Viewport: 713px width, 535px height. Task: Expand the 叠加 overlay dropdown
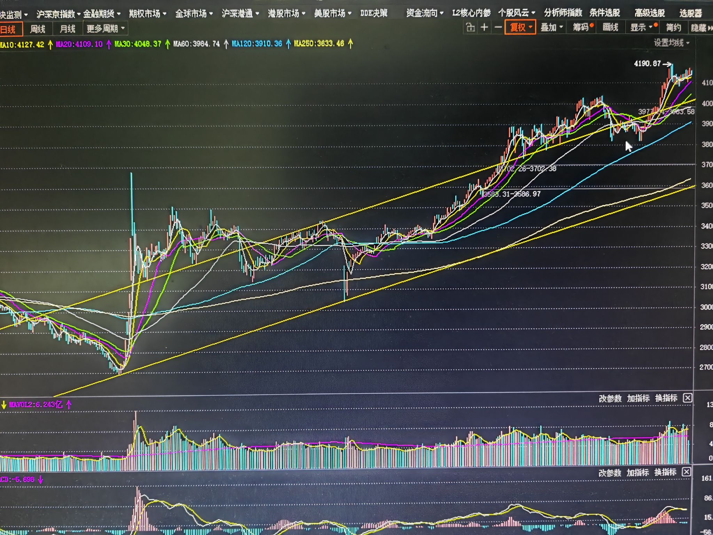click(x=551, y=27)
